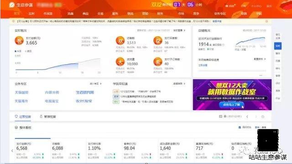Screen dimensions: 292x164
Task: Switch to the 管理视窗 tab
Action: [x=48, y=117]
